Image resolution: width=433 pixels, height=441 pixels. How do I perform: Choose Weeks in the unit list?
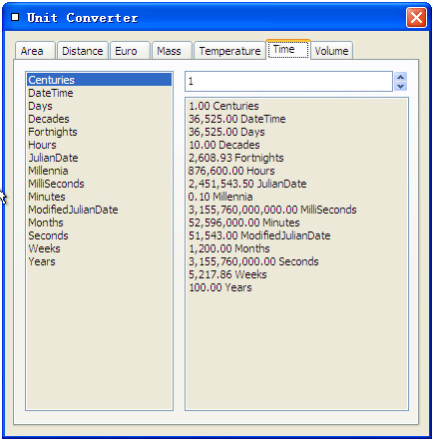click(99, 248)
